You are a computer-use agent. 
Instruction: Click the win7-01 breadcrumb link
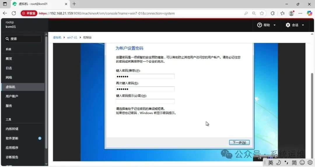click(72, 38)
